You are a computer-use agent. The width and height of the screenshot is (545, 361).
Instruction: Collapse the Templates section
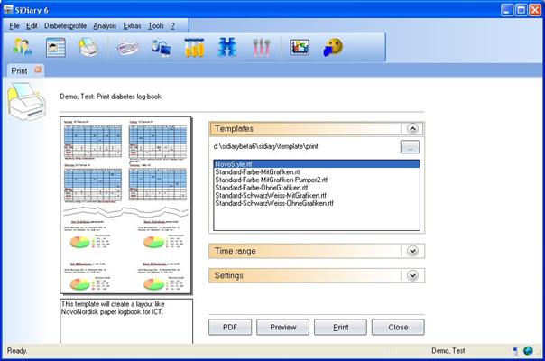point(412,129)
